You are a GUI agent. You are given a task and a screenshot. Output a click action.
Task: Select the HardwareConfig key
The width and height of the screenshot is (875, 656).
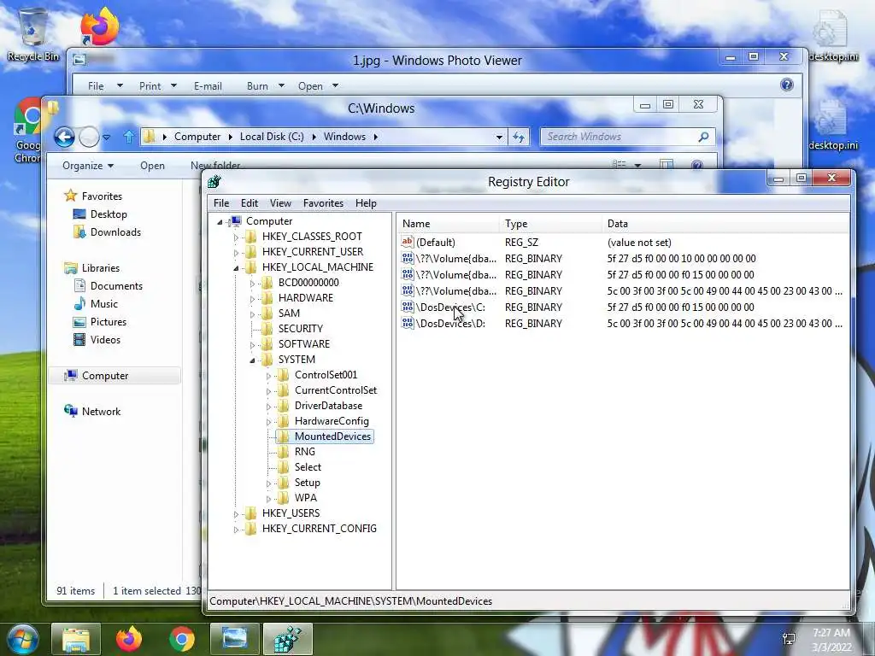point(332,421)
